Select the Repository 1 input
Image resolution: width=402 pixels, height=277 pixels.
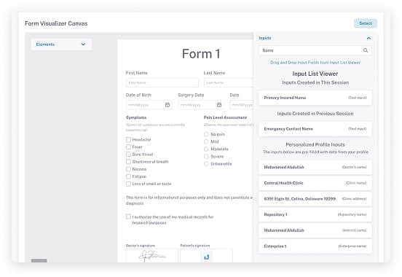point(315,214)
